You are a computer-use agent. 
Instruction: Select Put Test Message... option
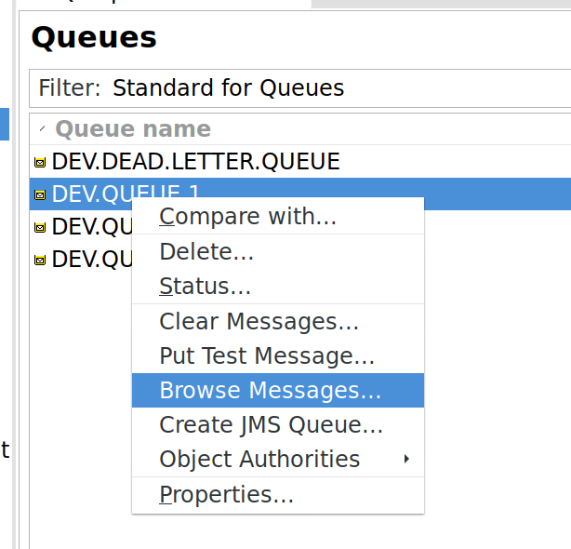[x=267, y=356]
